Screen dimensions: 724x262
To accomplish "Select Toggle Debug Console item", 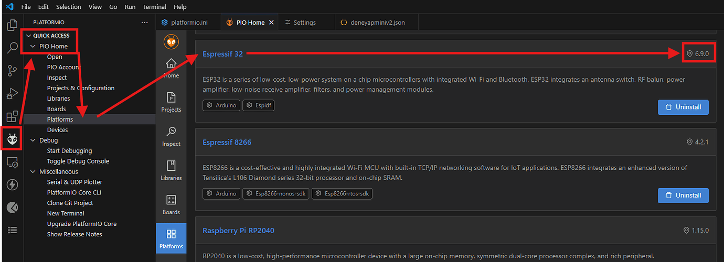I will pos(78,161).
